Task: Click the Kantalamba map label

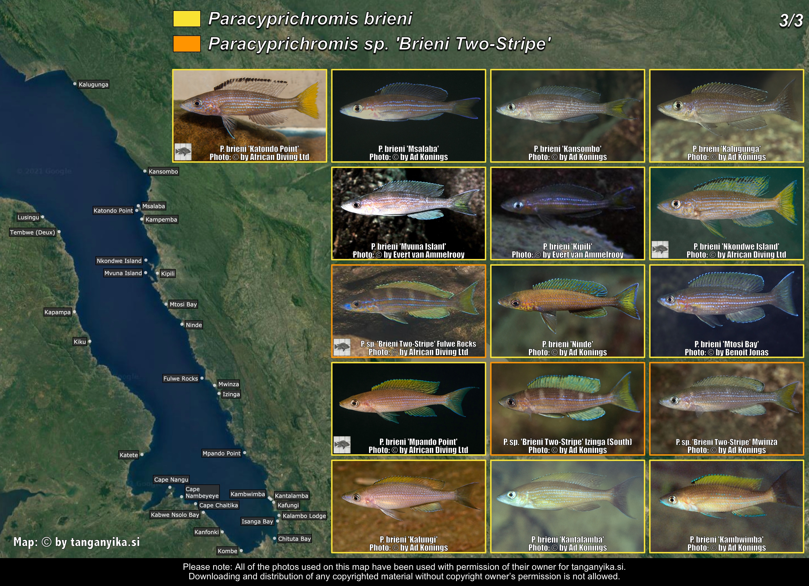Action: coord(292,496)
